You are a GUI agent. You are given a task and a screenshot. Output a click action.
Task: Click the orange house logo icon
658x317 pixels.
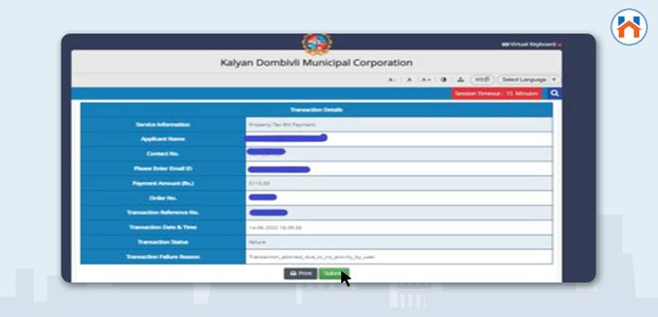[629, 27]
